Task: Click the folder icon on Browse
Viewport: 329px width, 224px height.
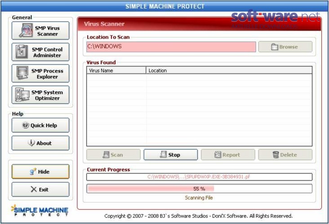Action: [x=275, y=47]
